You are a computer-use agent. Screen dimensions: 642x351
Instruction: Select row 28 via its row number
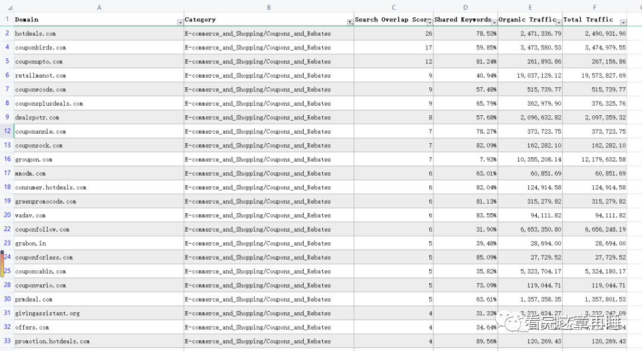point(7,284)
